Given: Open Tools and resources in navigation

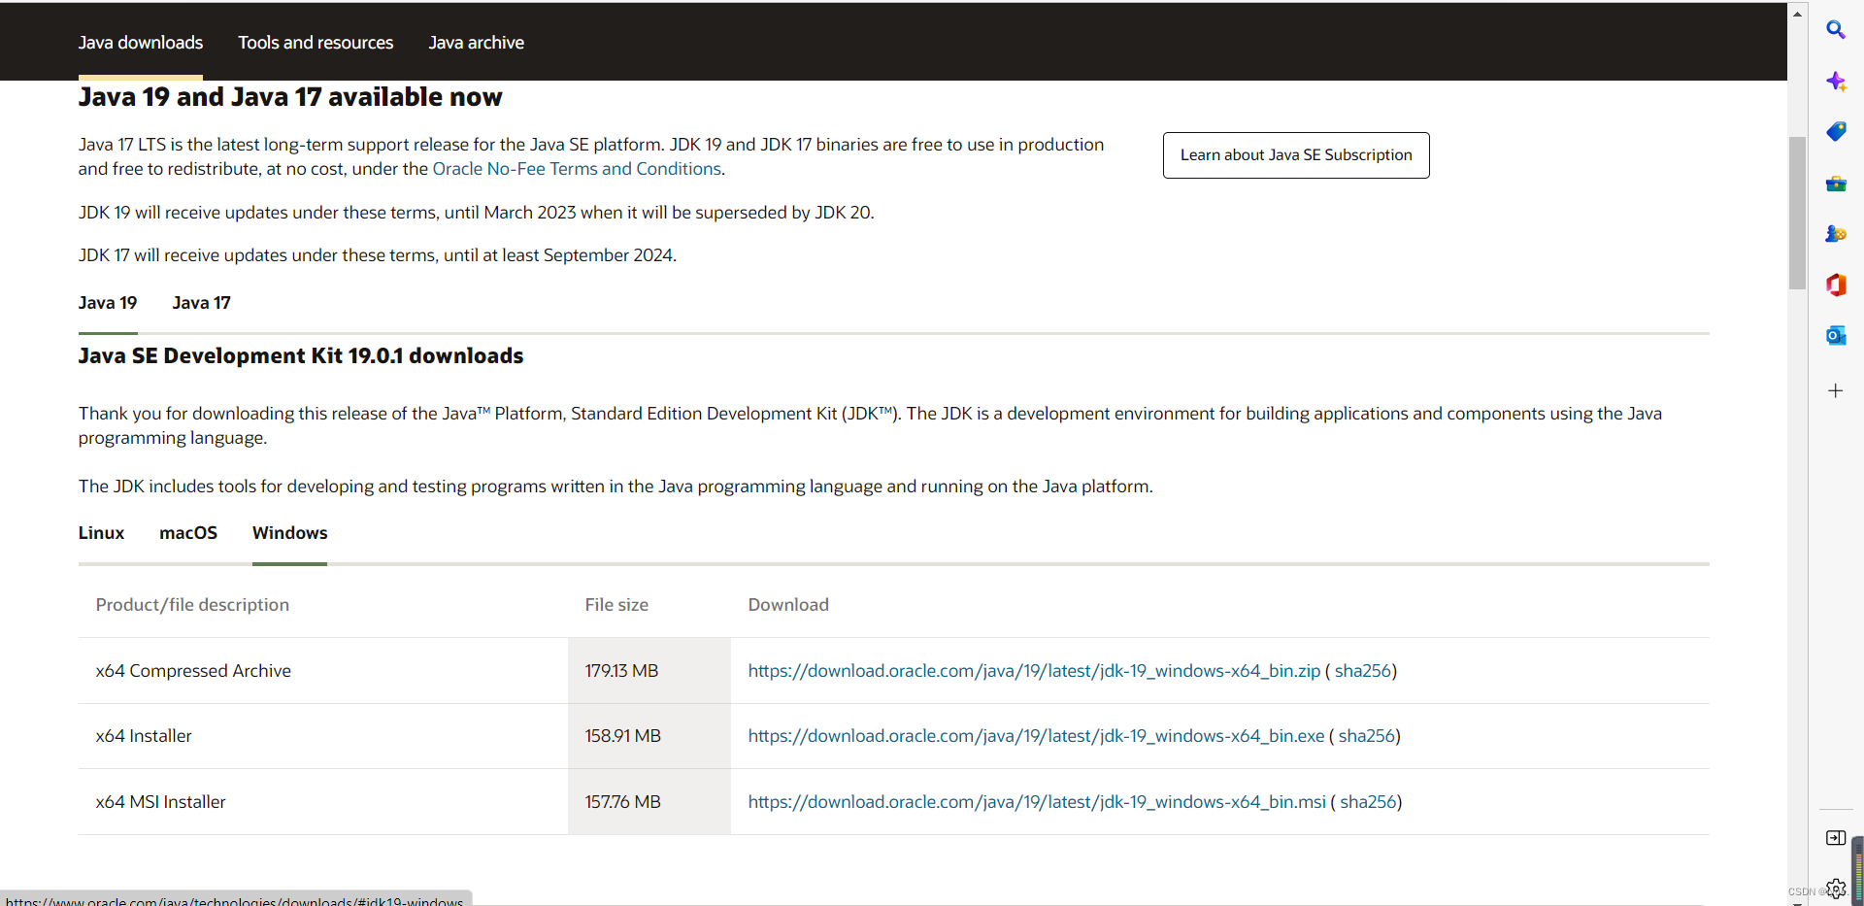Looking at the screenshot, I should point(316,43).
